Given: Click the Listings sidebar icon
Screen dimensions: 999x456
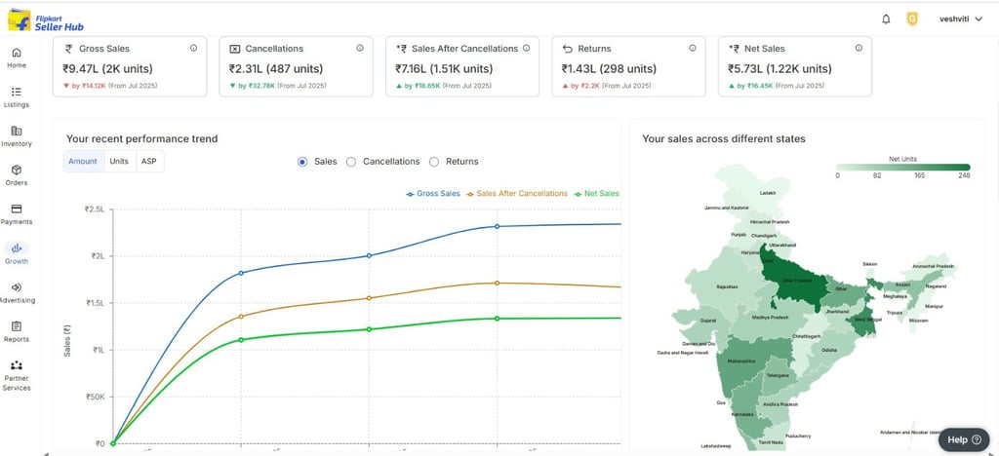Looking at the screenshot, I should tap(17, 92).
